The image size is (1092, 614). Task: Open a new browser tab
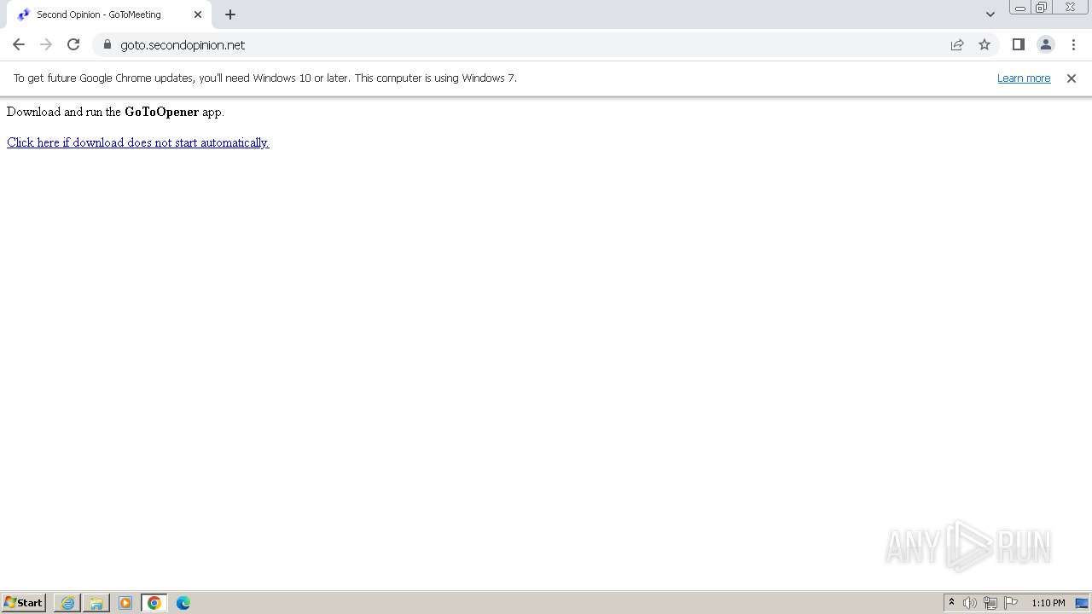230,14
